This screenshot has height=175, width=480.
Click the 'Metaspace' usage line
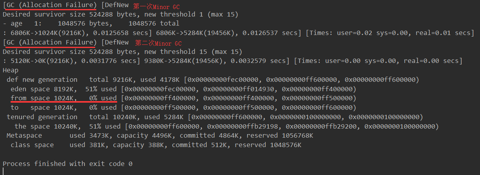click(x=160, y=136)
